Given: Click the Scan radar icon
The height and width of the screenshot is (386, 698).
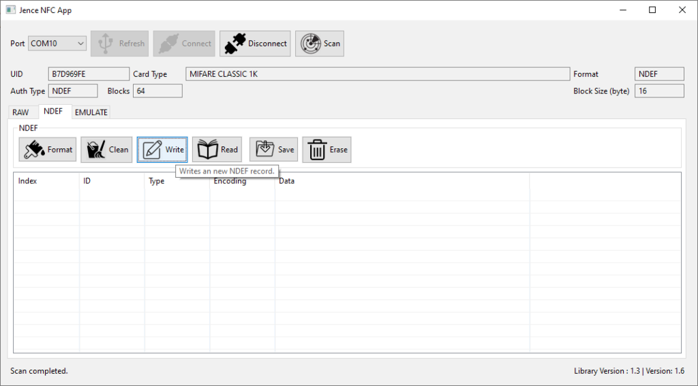Looking at the screenshot, I should 310,44.
